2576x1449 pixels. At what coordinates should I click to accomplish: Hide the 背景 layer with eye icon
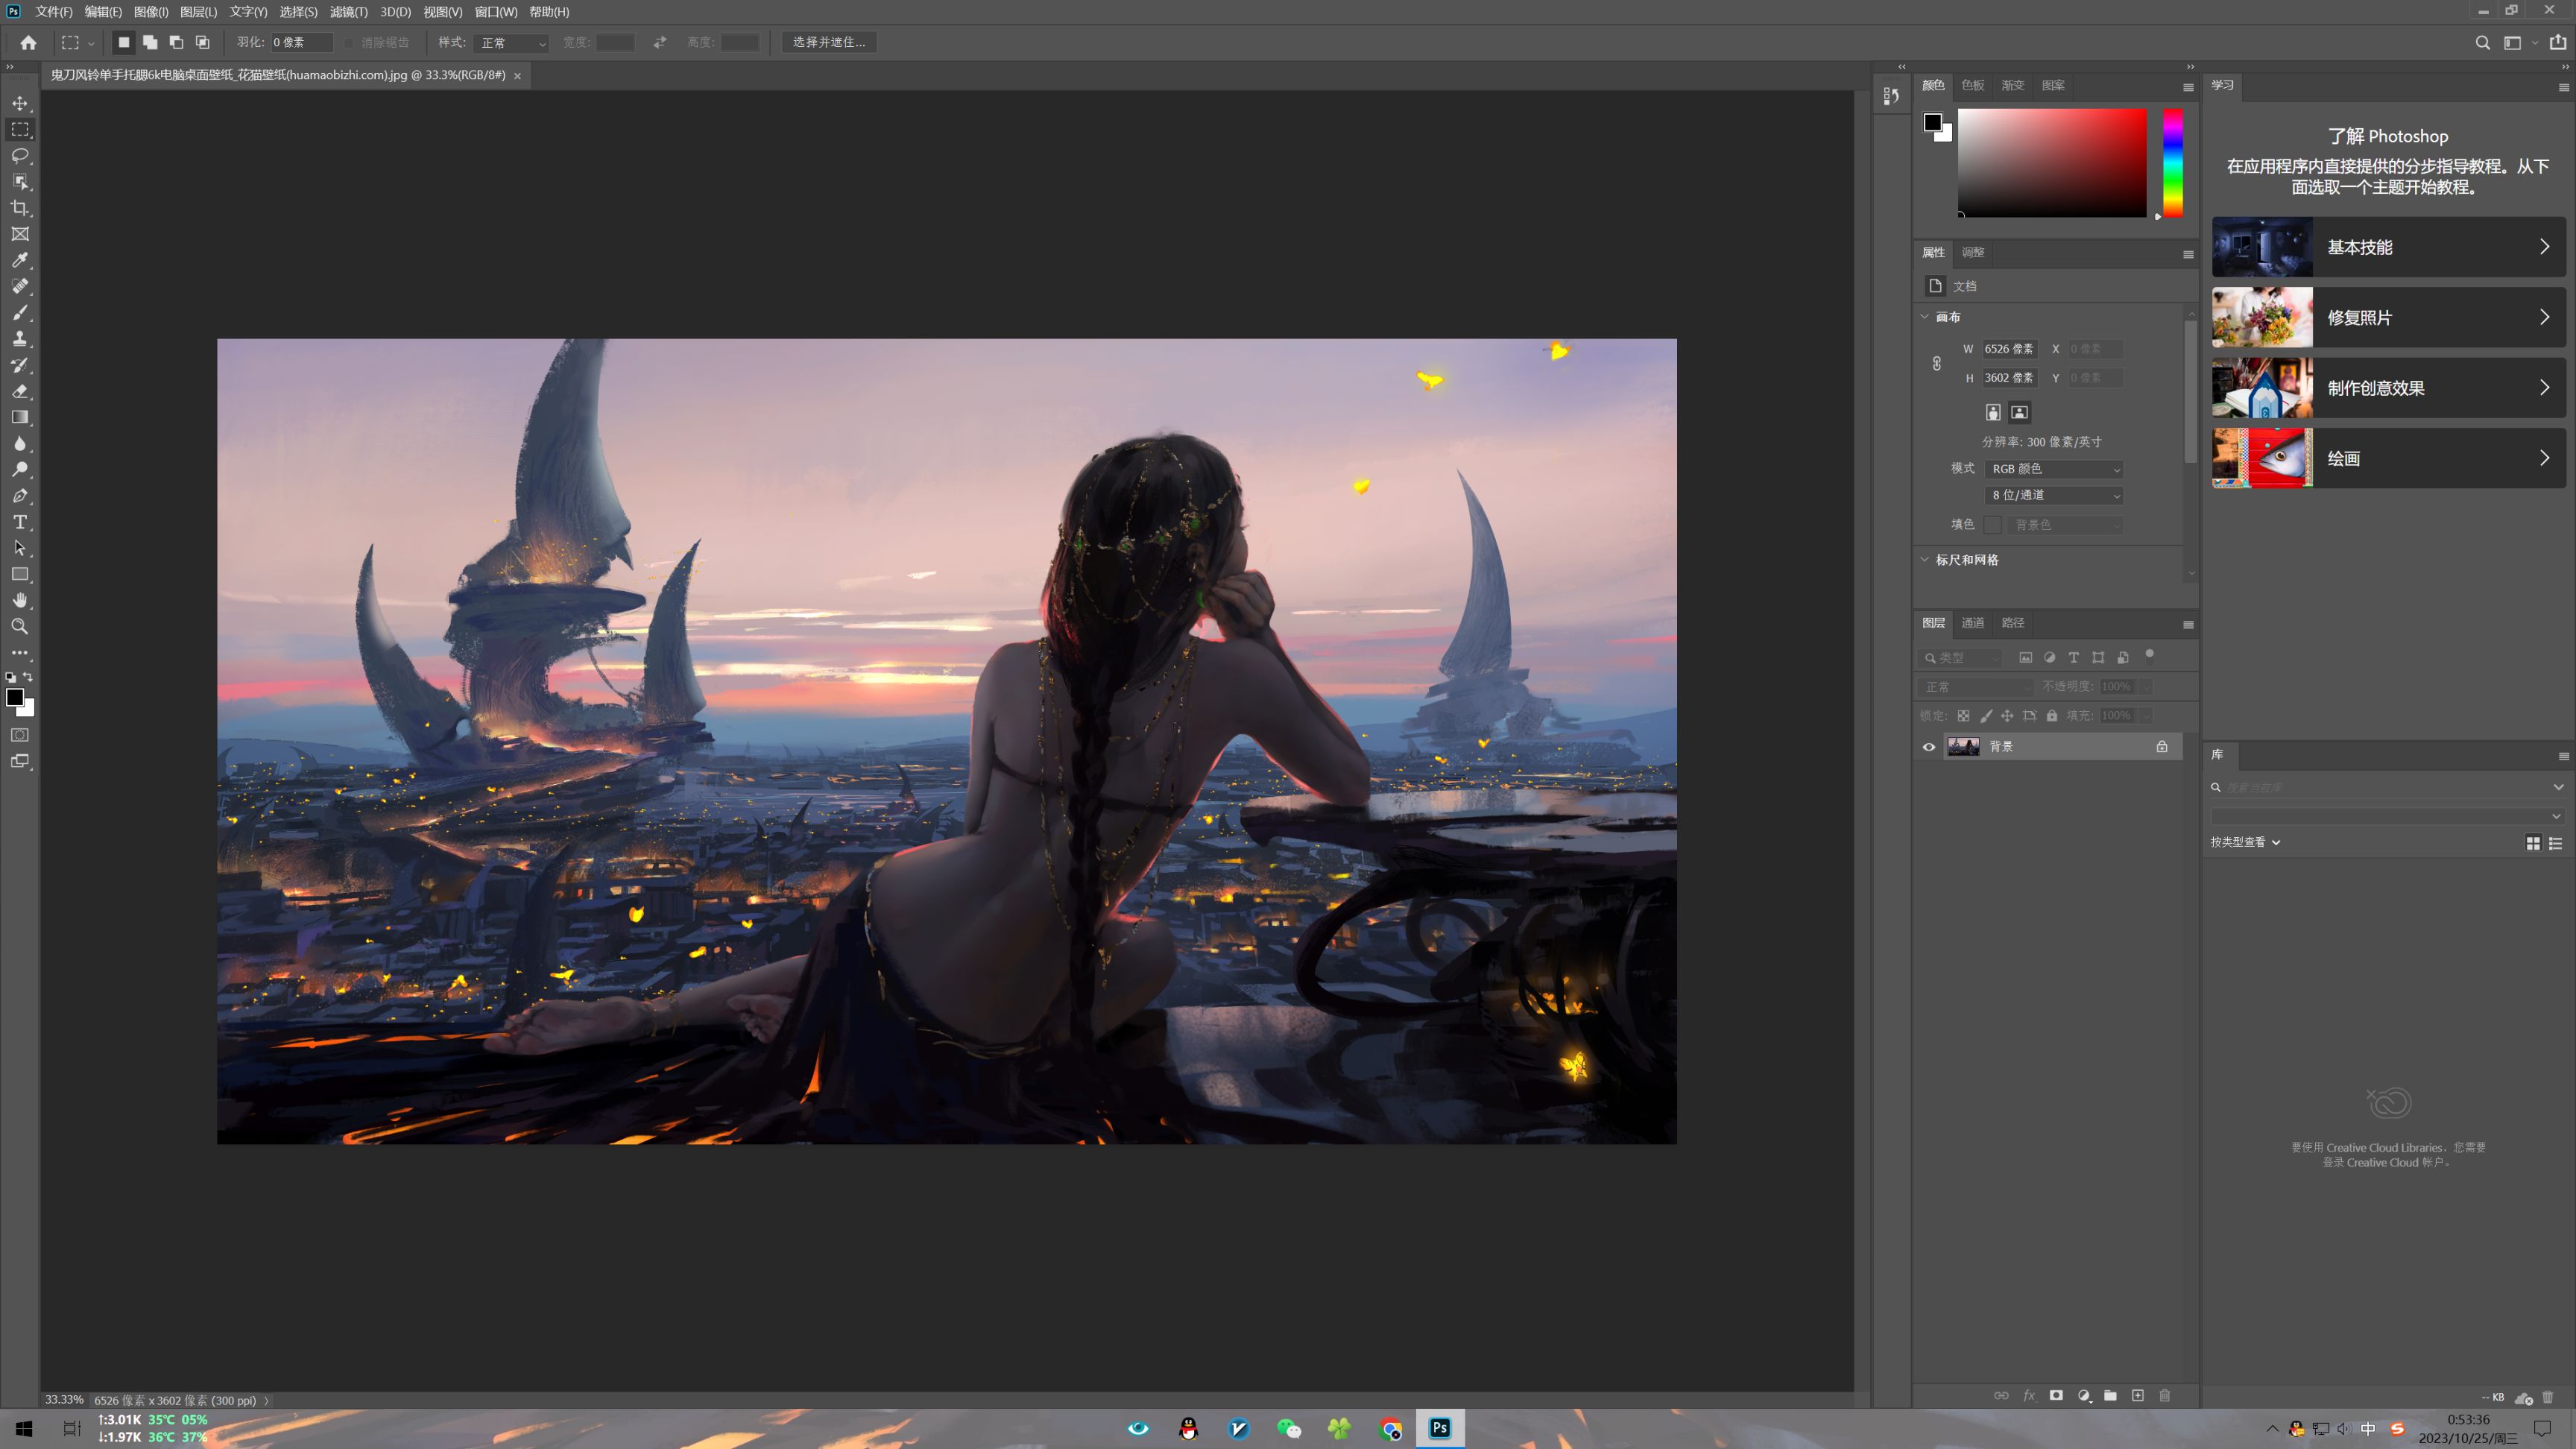pyautogui.click(x=1929, y=747)
